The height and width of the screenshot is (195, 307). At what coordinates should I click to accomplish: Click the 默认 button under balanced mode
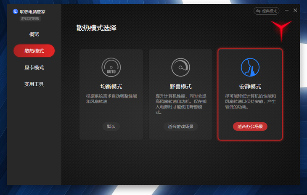111,126
